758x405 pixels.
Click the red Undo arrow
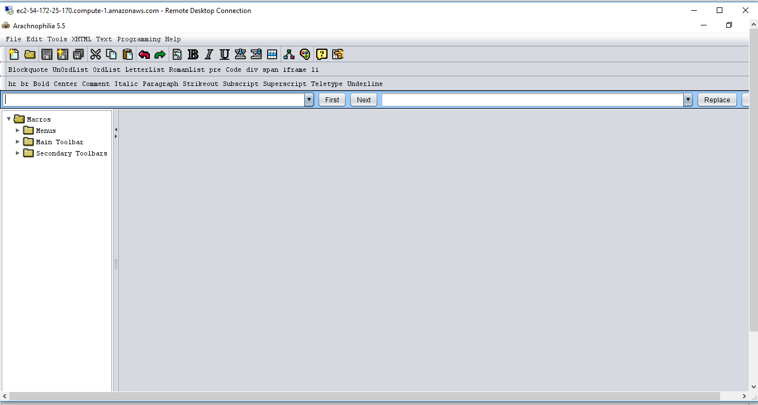click(144, 54)
